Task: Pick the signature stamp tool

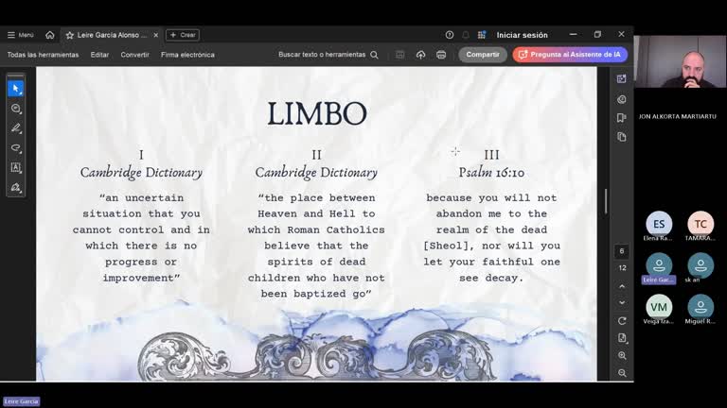Action: 16,187
